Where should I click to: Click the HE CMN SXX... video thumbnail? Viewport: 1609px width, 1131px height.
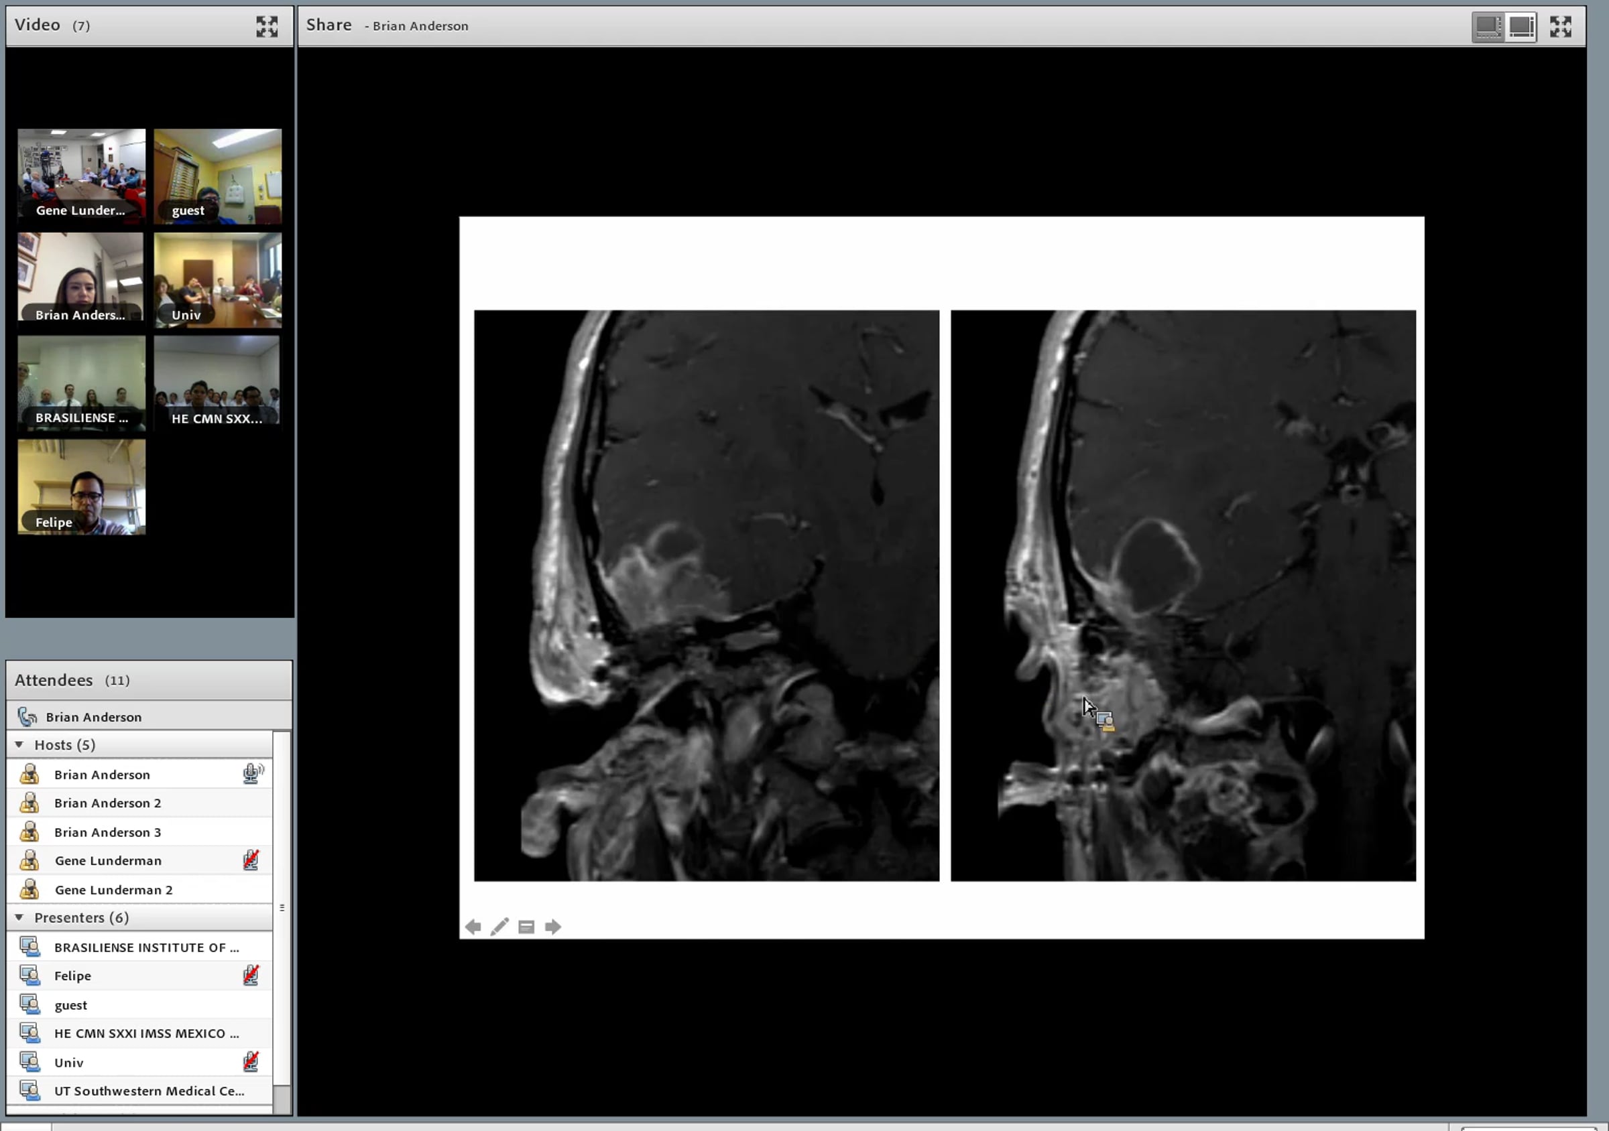point(217,381)
